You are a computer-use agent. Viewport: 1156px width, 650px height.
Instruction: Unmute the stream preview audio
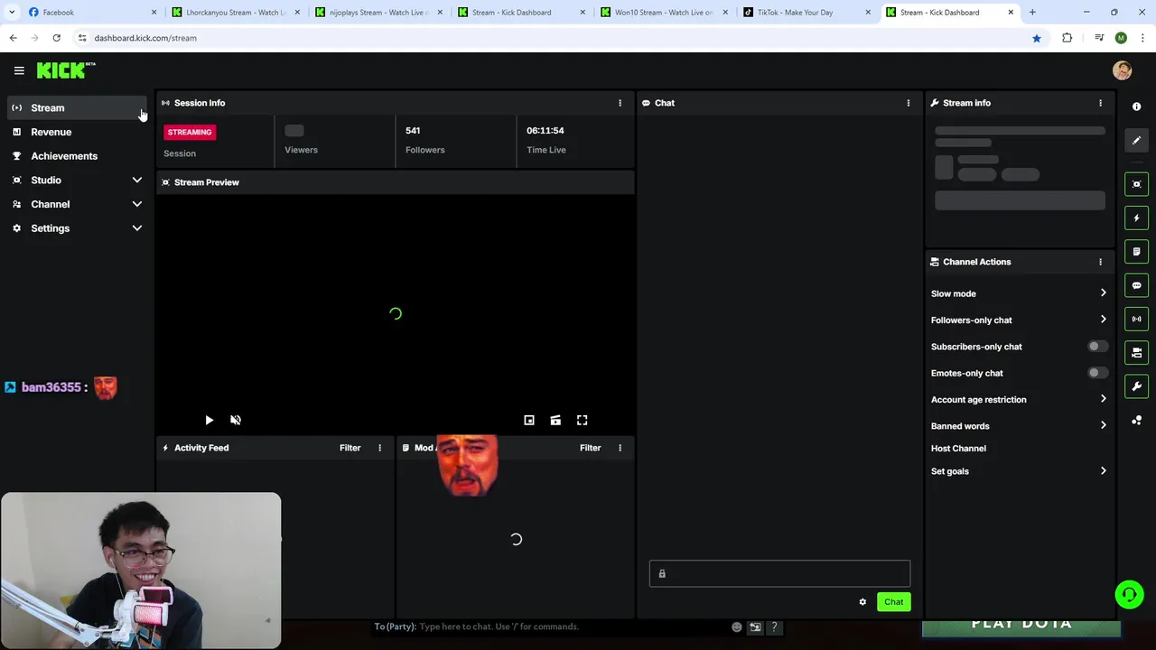tap(236, 420)
